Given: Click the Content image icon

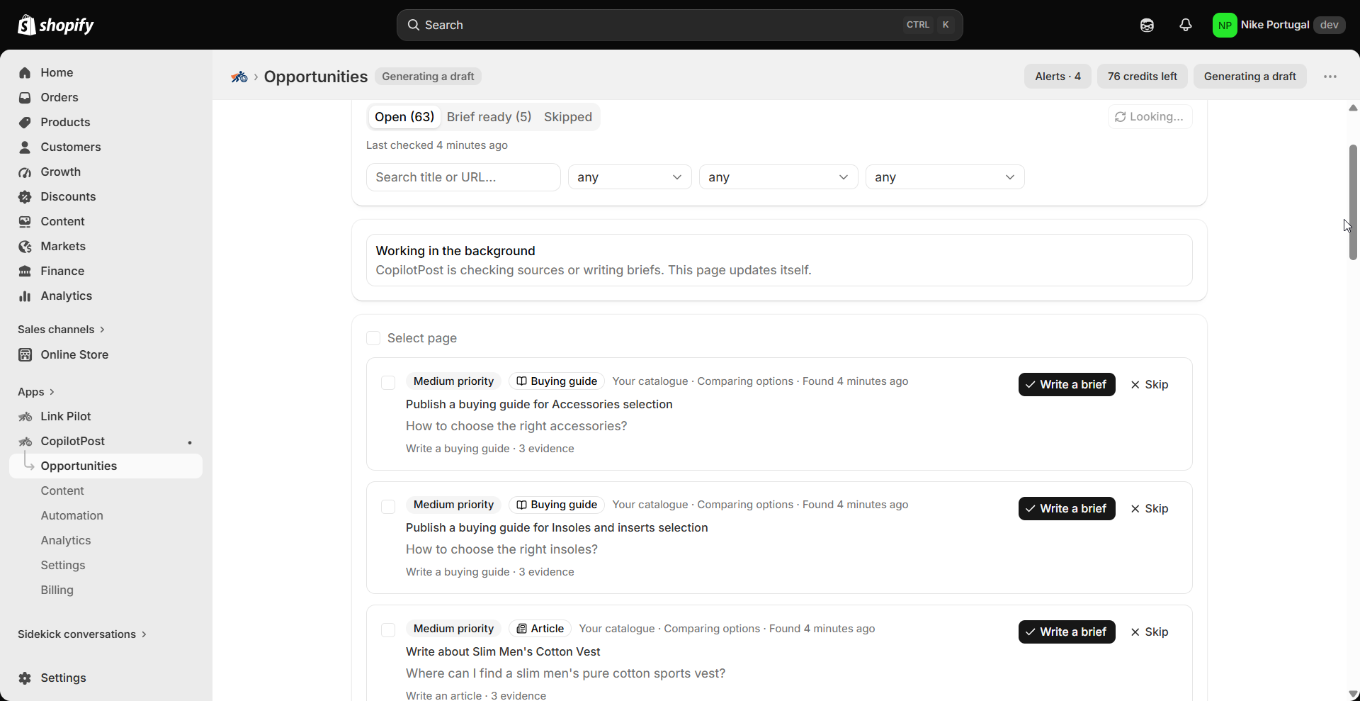Looking at the screenshot, I should pos(25,221).
